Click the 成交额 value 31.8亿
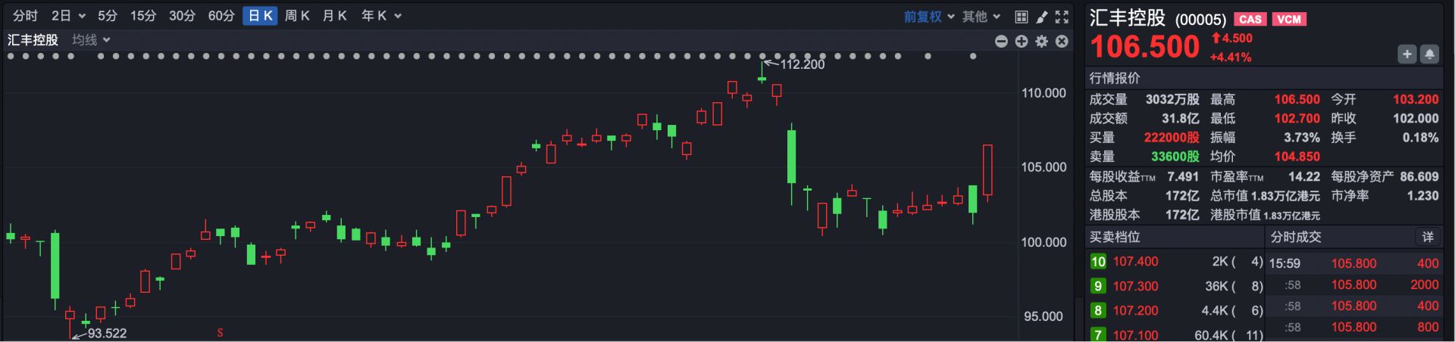Viewport: 1455px width, 342px height. pos(1181,118)
